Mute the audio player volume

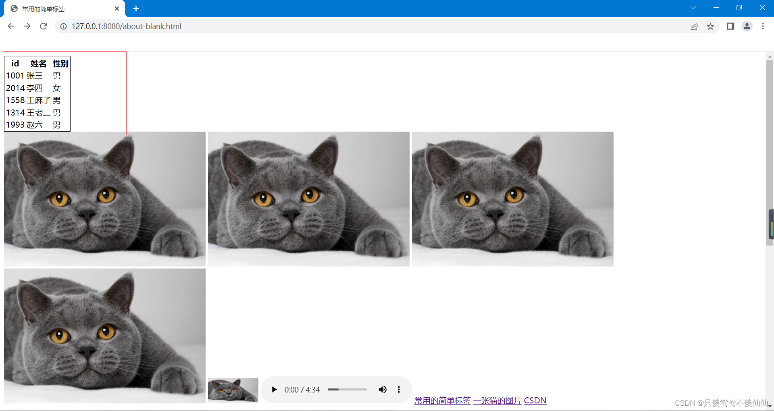[x=383, y=389]
